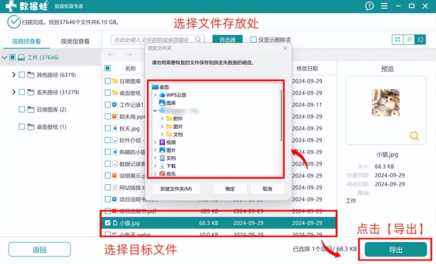Open the help question mark icon
The height and width of the screenshot is (264, 436).
tap(369, 6)
